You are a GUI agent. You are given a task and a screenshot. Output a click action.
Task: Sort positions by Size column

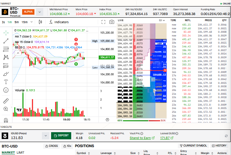coord(135,153)
